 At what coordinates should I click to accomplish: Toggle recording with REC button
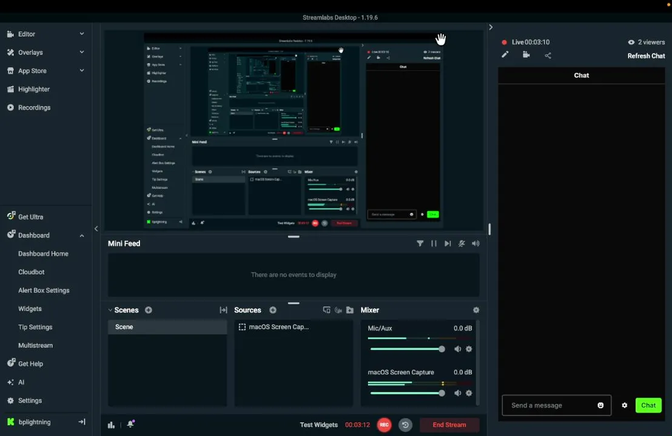[384, 425]
